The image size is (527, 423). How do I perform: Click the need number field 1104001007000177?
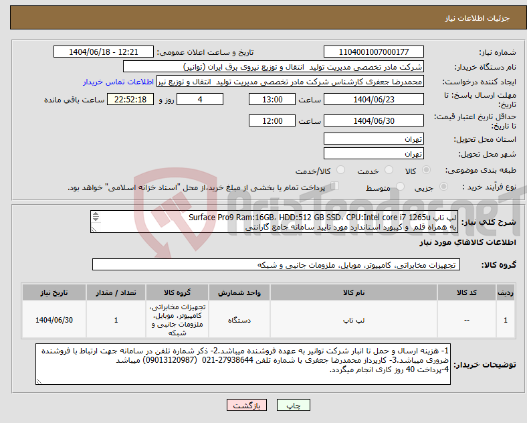coord(373,52)
